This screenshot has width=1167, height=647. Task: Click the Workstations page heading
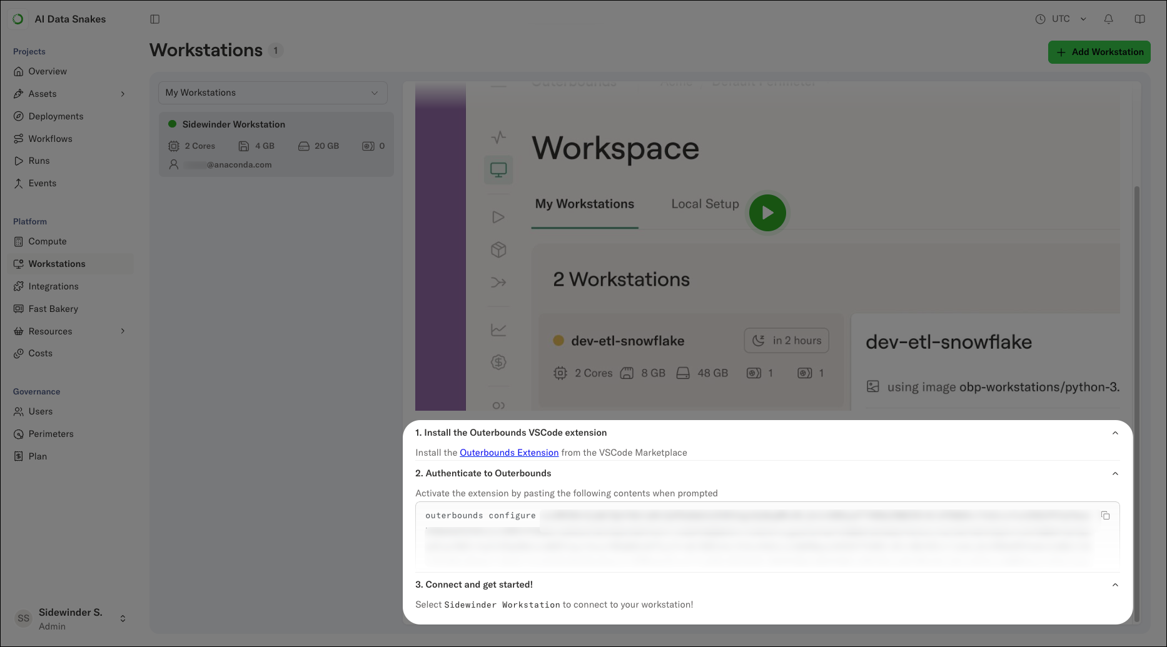pyautogui.click(x=206, y=50)
